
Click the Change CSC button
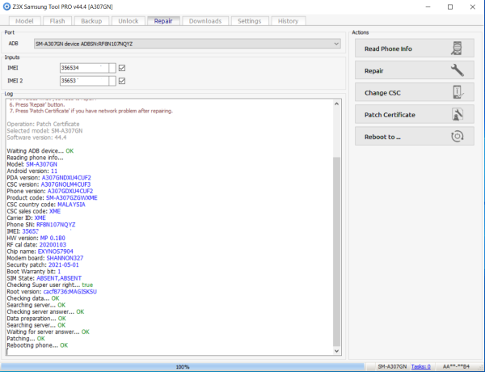coord(415,92)
